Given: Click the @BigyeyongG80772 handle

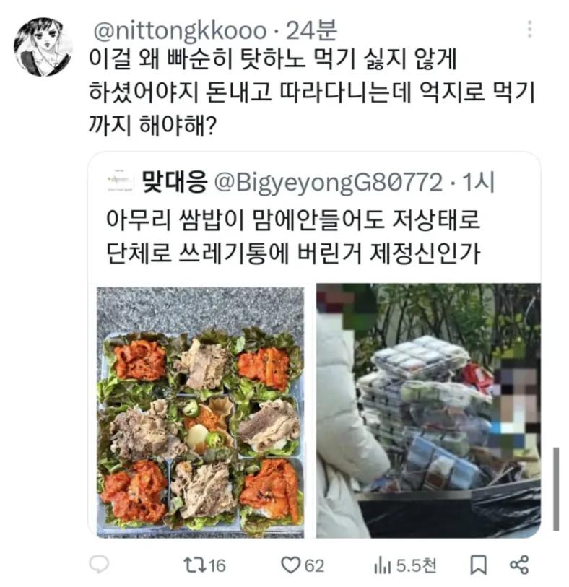Looking at the screenshot, I should 328,183.
